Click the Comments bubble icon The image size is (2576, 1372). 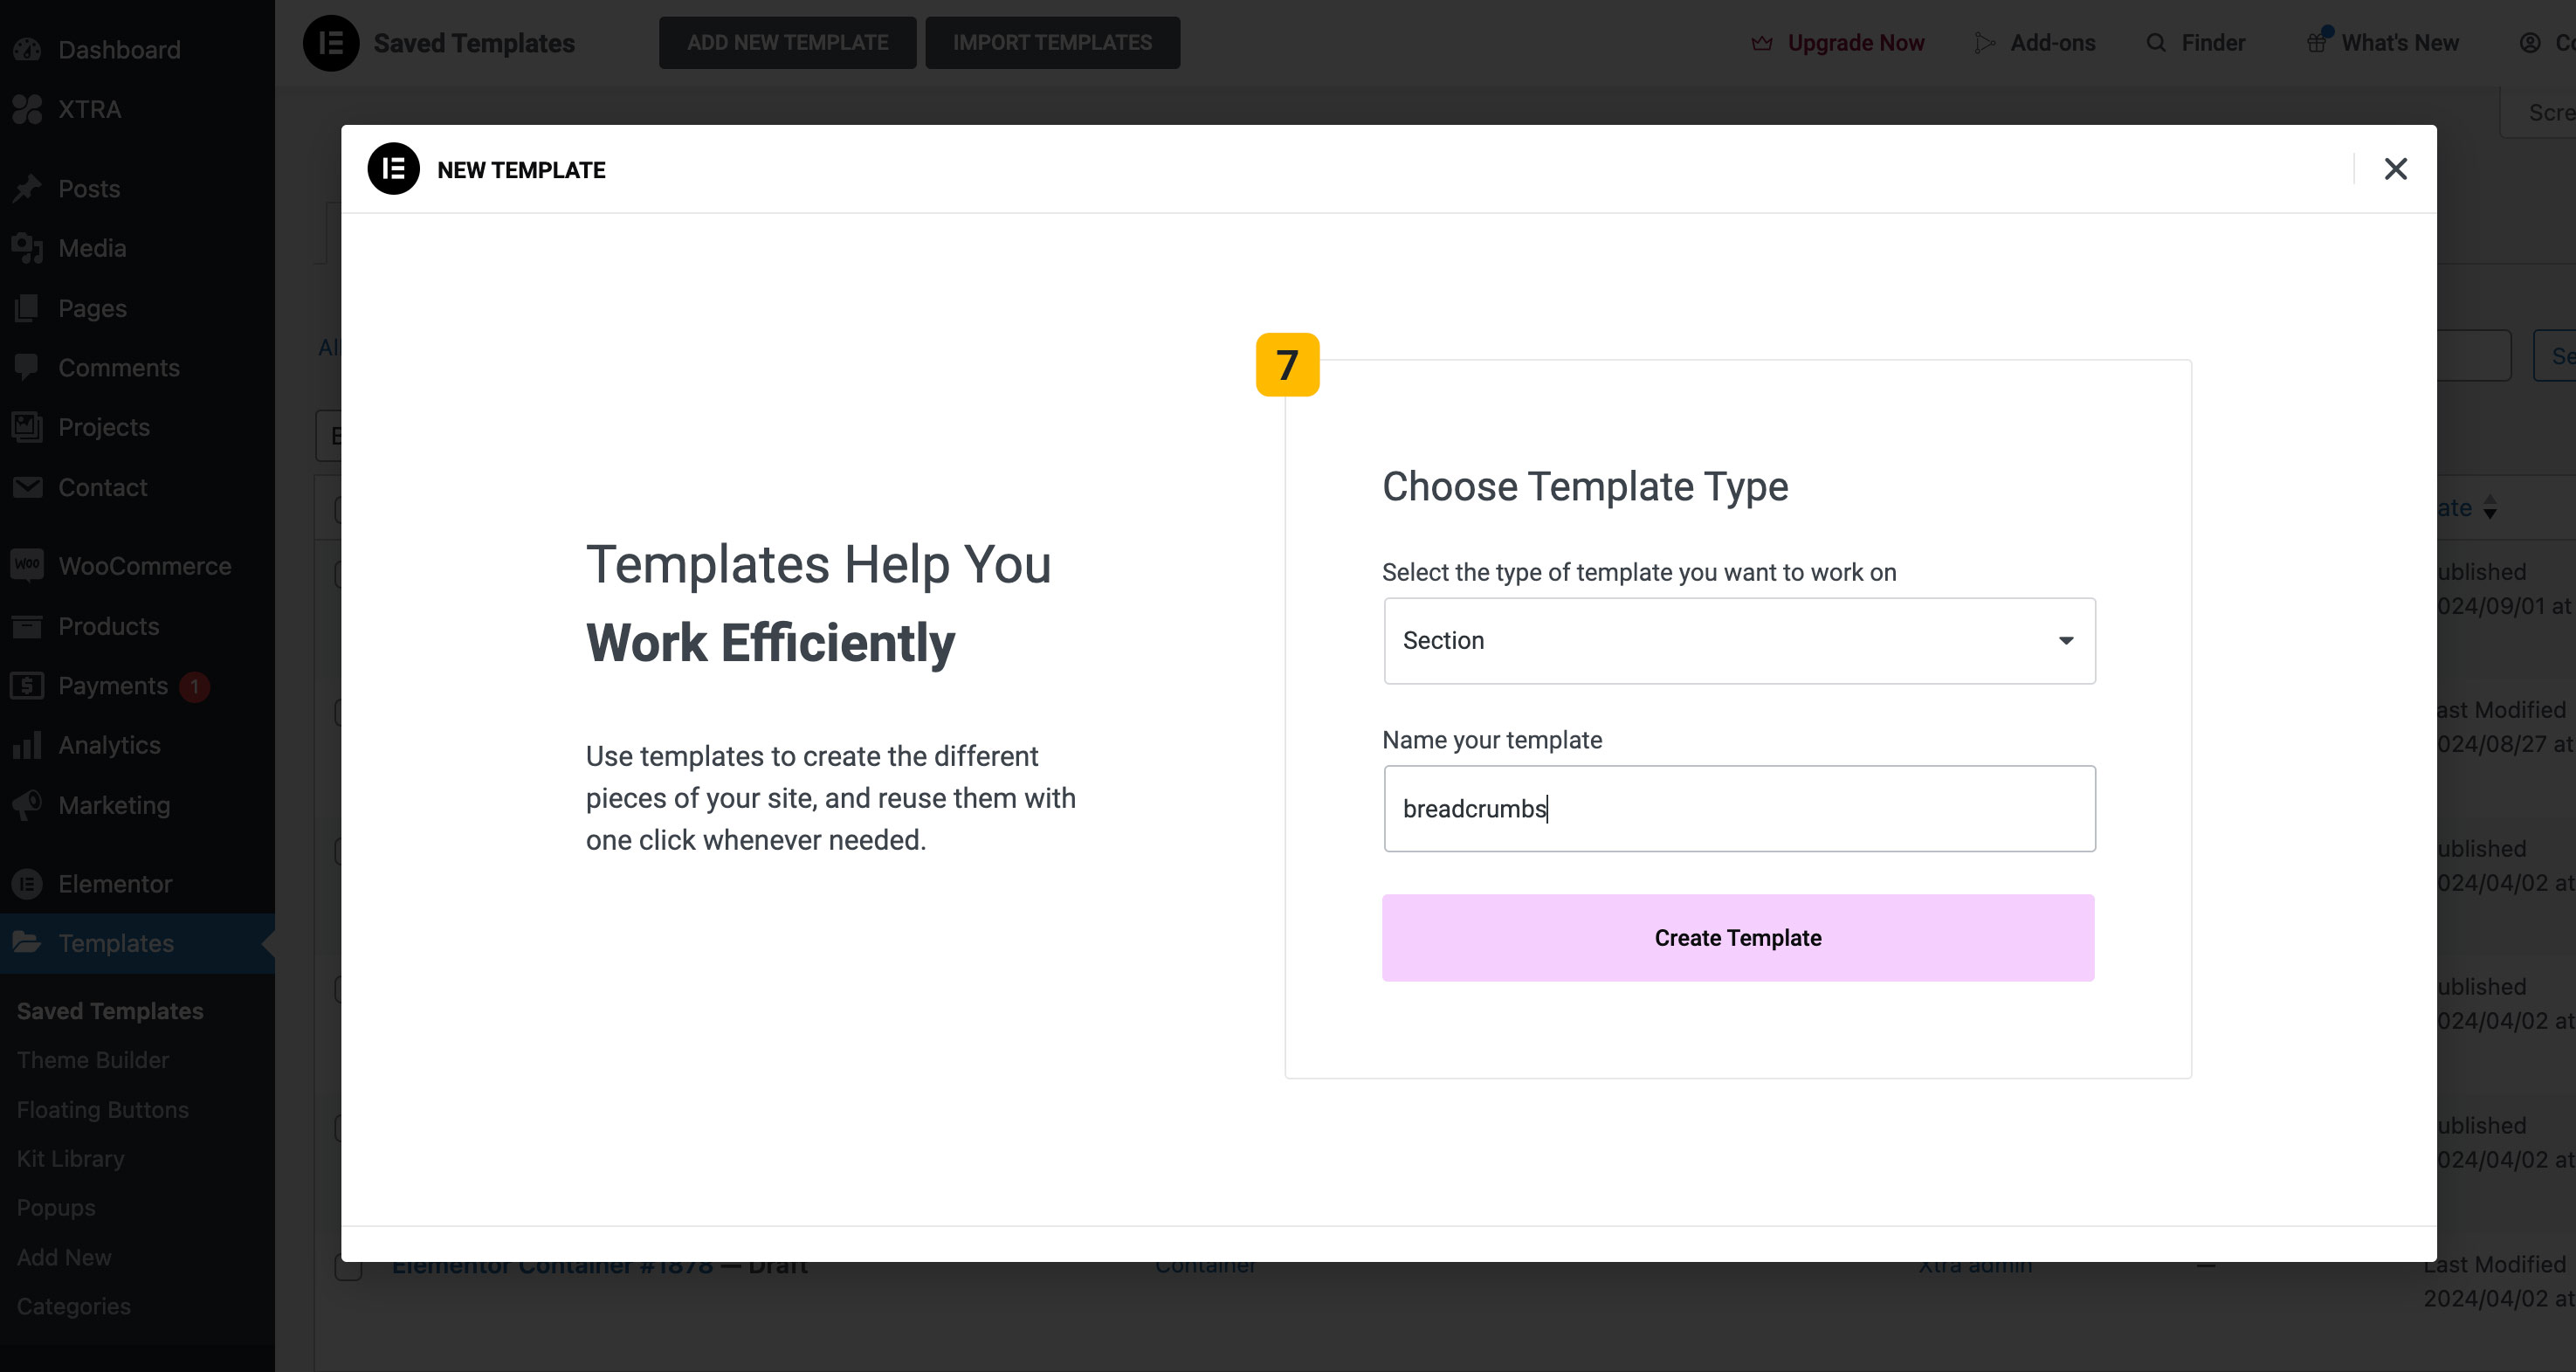tap(27, 367)
